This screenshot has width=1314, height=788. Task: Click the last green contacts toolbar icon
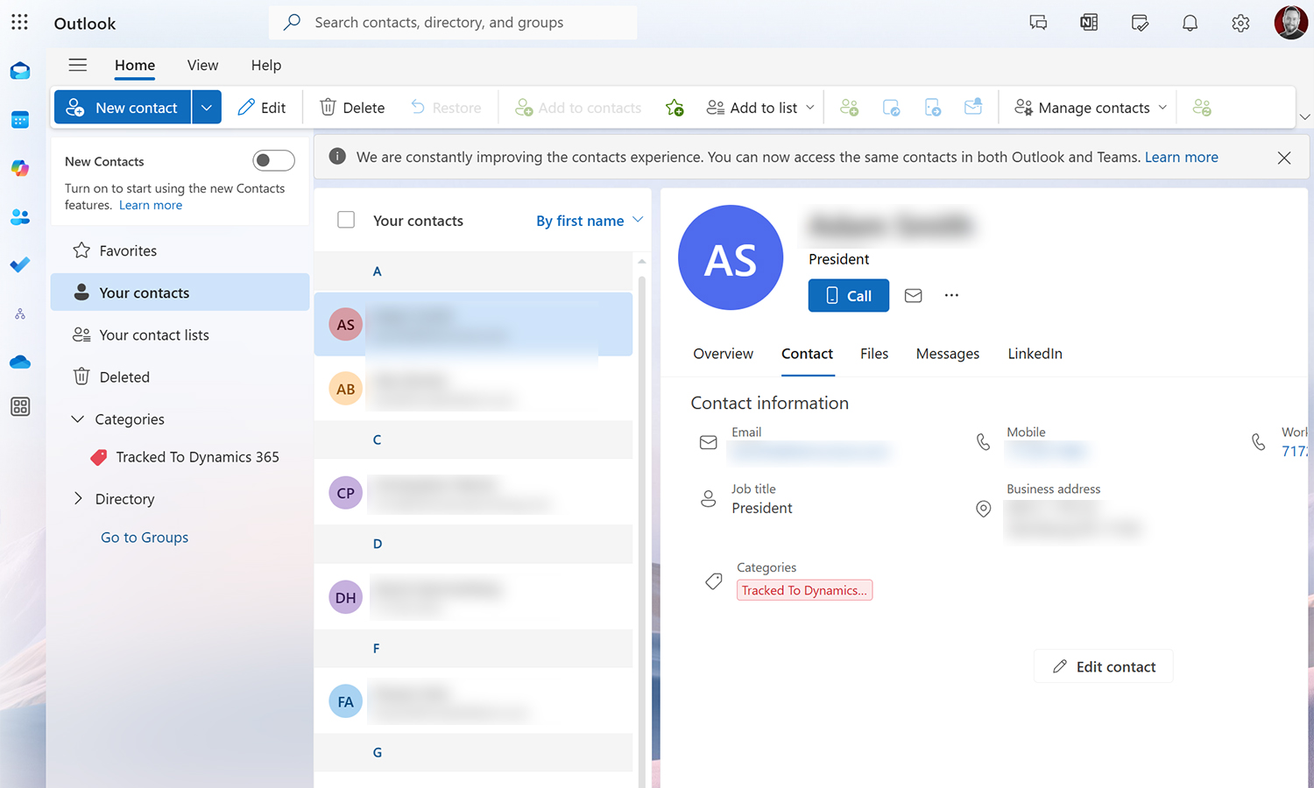click(x=1202, y=108)
